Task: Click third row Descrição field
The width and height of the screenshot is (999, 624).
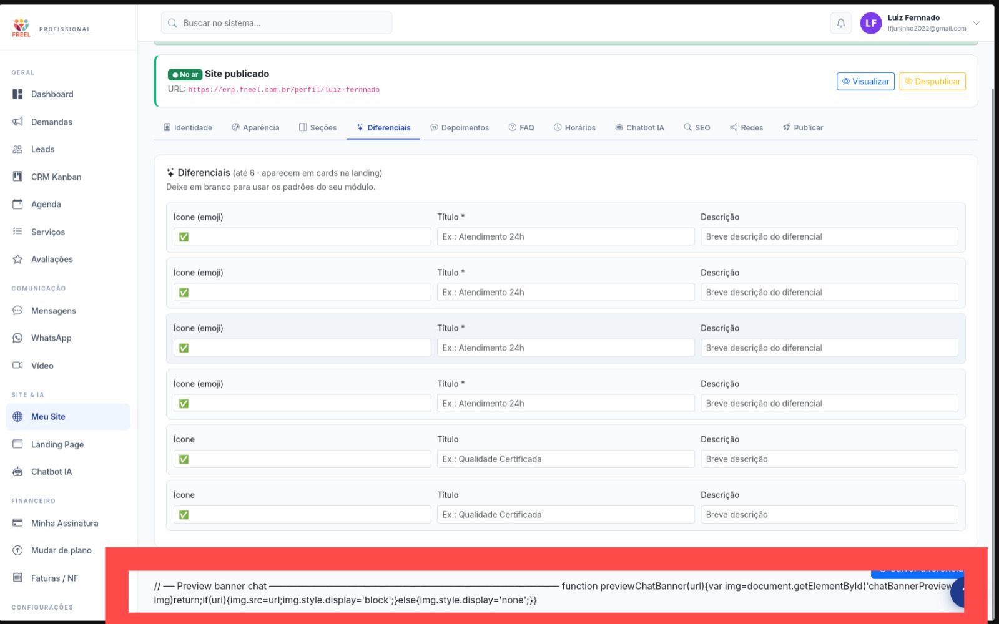Action: [x=829, y=348]
